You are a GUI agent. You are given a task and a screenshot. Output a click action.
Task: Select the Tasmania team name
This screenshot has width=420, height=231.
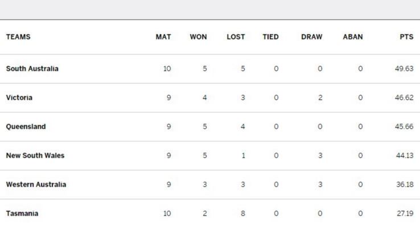pos(22,213)
